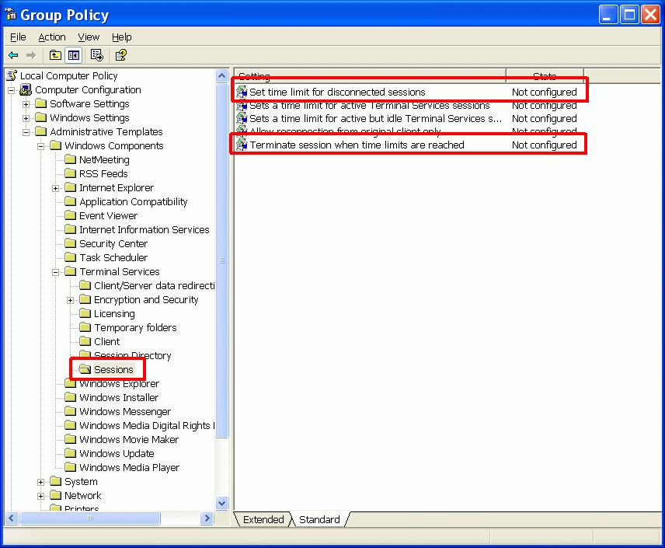The image size is (665, 548).
Task: Select Sets a time limit for active Terminal Services sessions
Action: [x=369, y=105]
